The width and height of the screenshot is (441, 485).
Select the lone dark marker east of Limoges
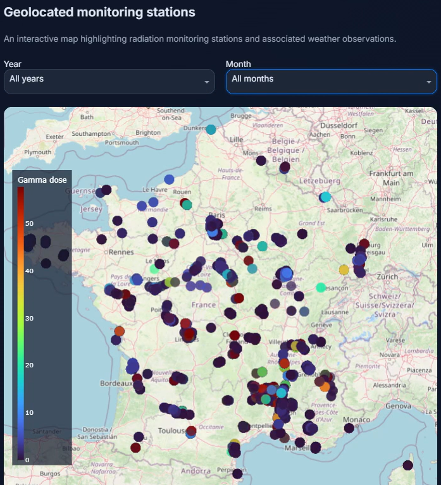pos(211,328)
